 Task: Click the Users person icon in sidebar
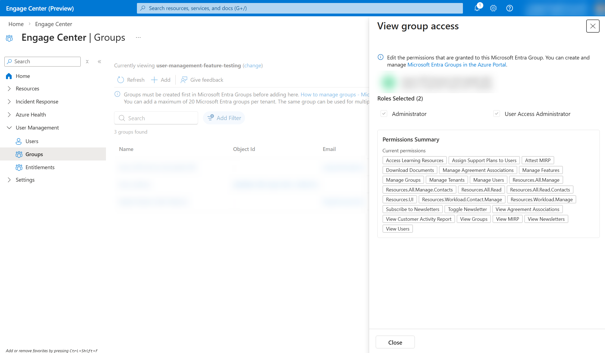[19, 141]
